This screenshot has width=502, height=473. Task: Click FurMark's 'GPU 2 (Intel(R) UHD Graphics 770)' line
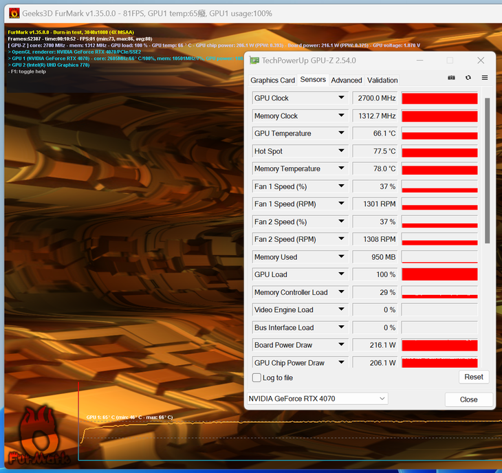pos(49,65)
